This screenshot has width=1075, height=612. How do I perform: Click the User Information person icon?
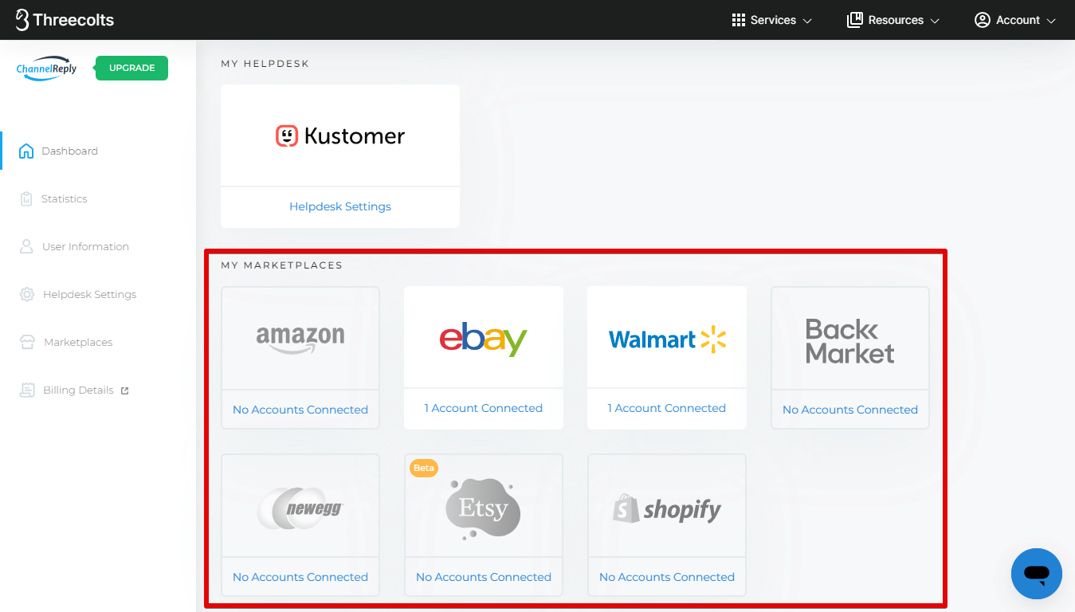[x=26, y=246]
